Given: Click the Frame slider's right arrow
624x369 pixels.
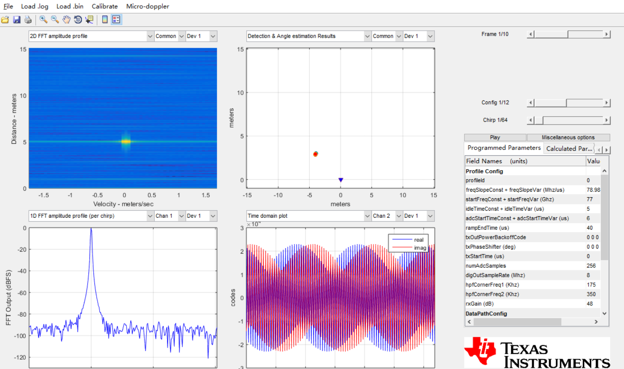Looking at the screenshot, I should pos(607,34).
